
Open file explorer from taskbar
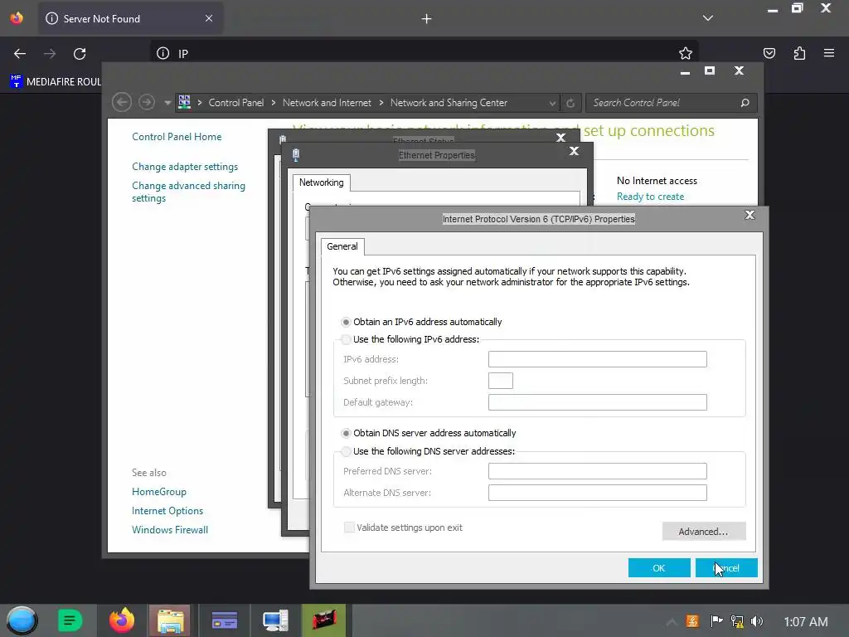coord(170,620)
